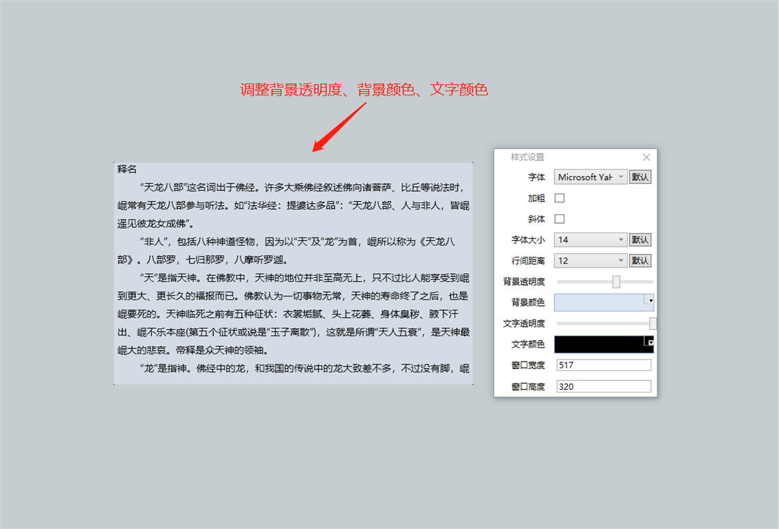Screen dimensions: 779x529
Task: Click 默认 button next to 字体大小
Action: tap(639, 239)
